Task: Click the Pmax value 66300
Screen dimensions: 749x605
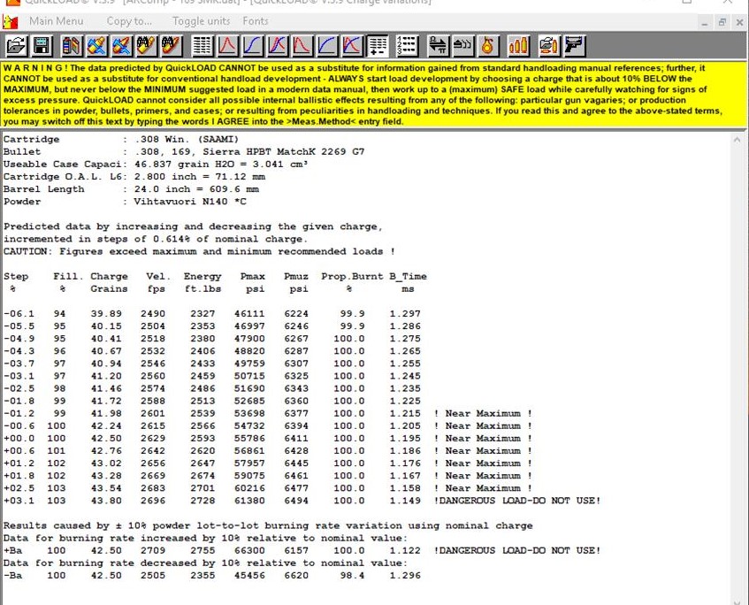Action: [x=249, y=550]
